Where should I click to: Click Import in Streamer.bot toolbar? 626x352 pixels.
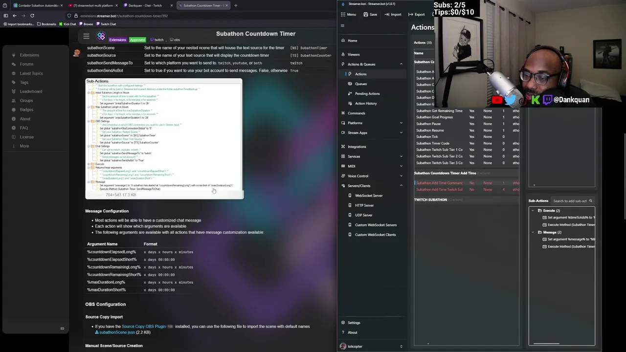[393, 14]
